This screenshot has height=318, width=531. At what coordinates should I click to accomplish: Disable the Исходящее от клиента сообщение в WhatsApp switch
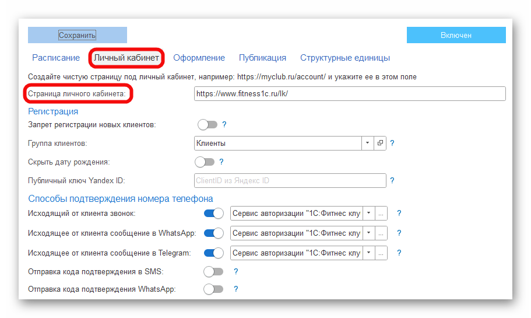214,233
